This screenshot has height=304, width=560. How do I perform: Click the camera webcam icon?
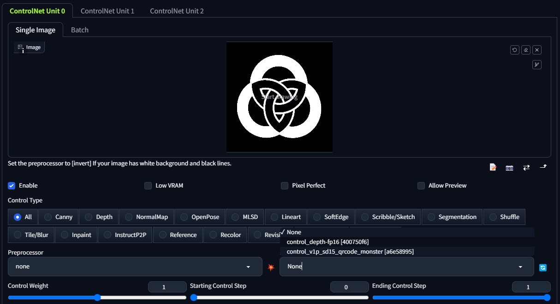509,167
